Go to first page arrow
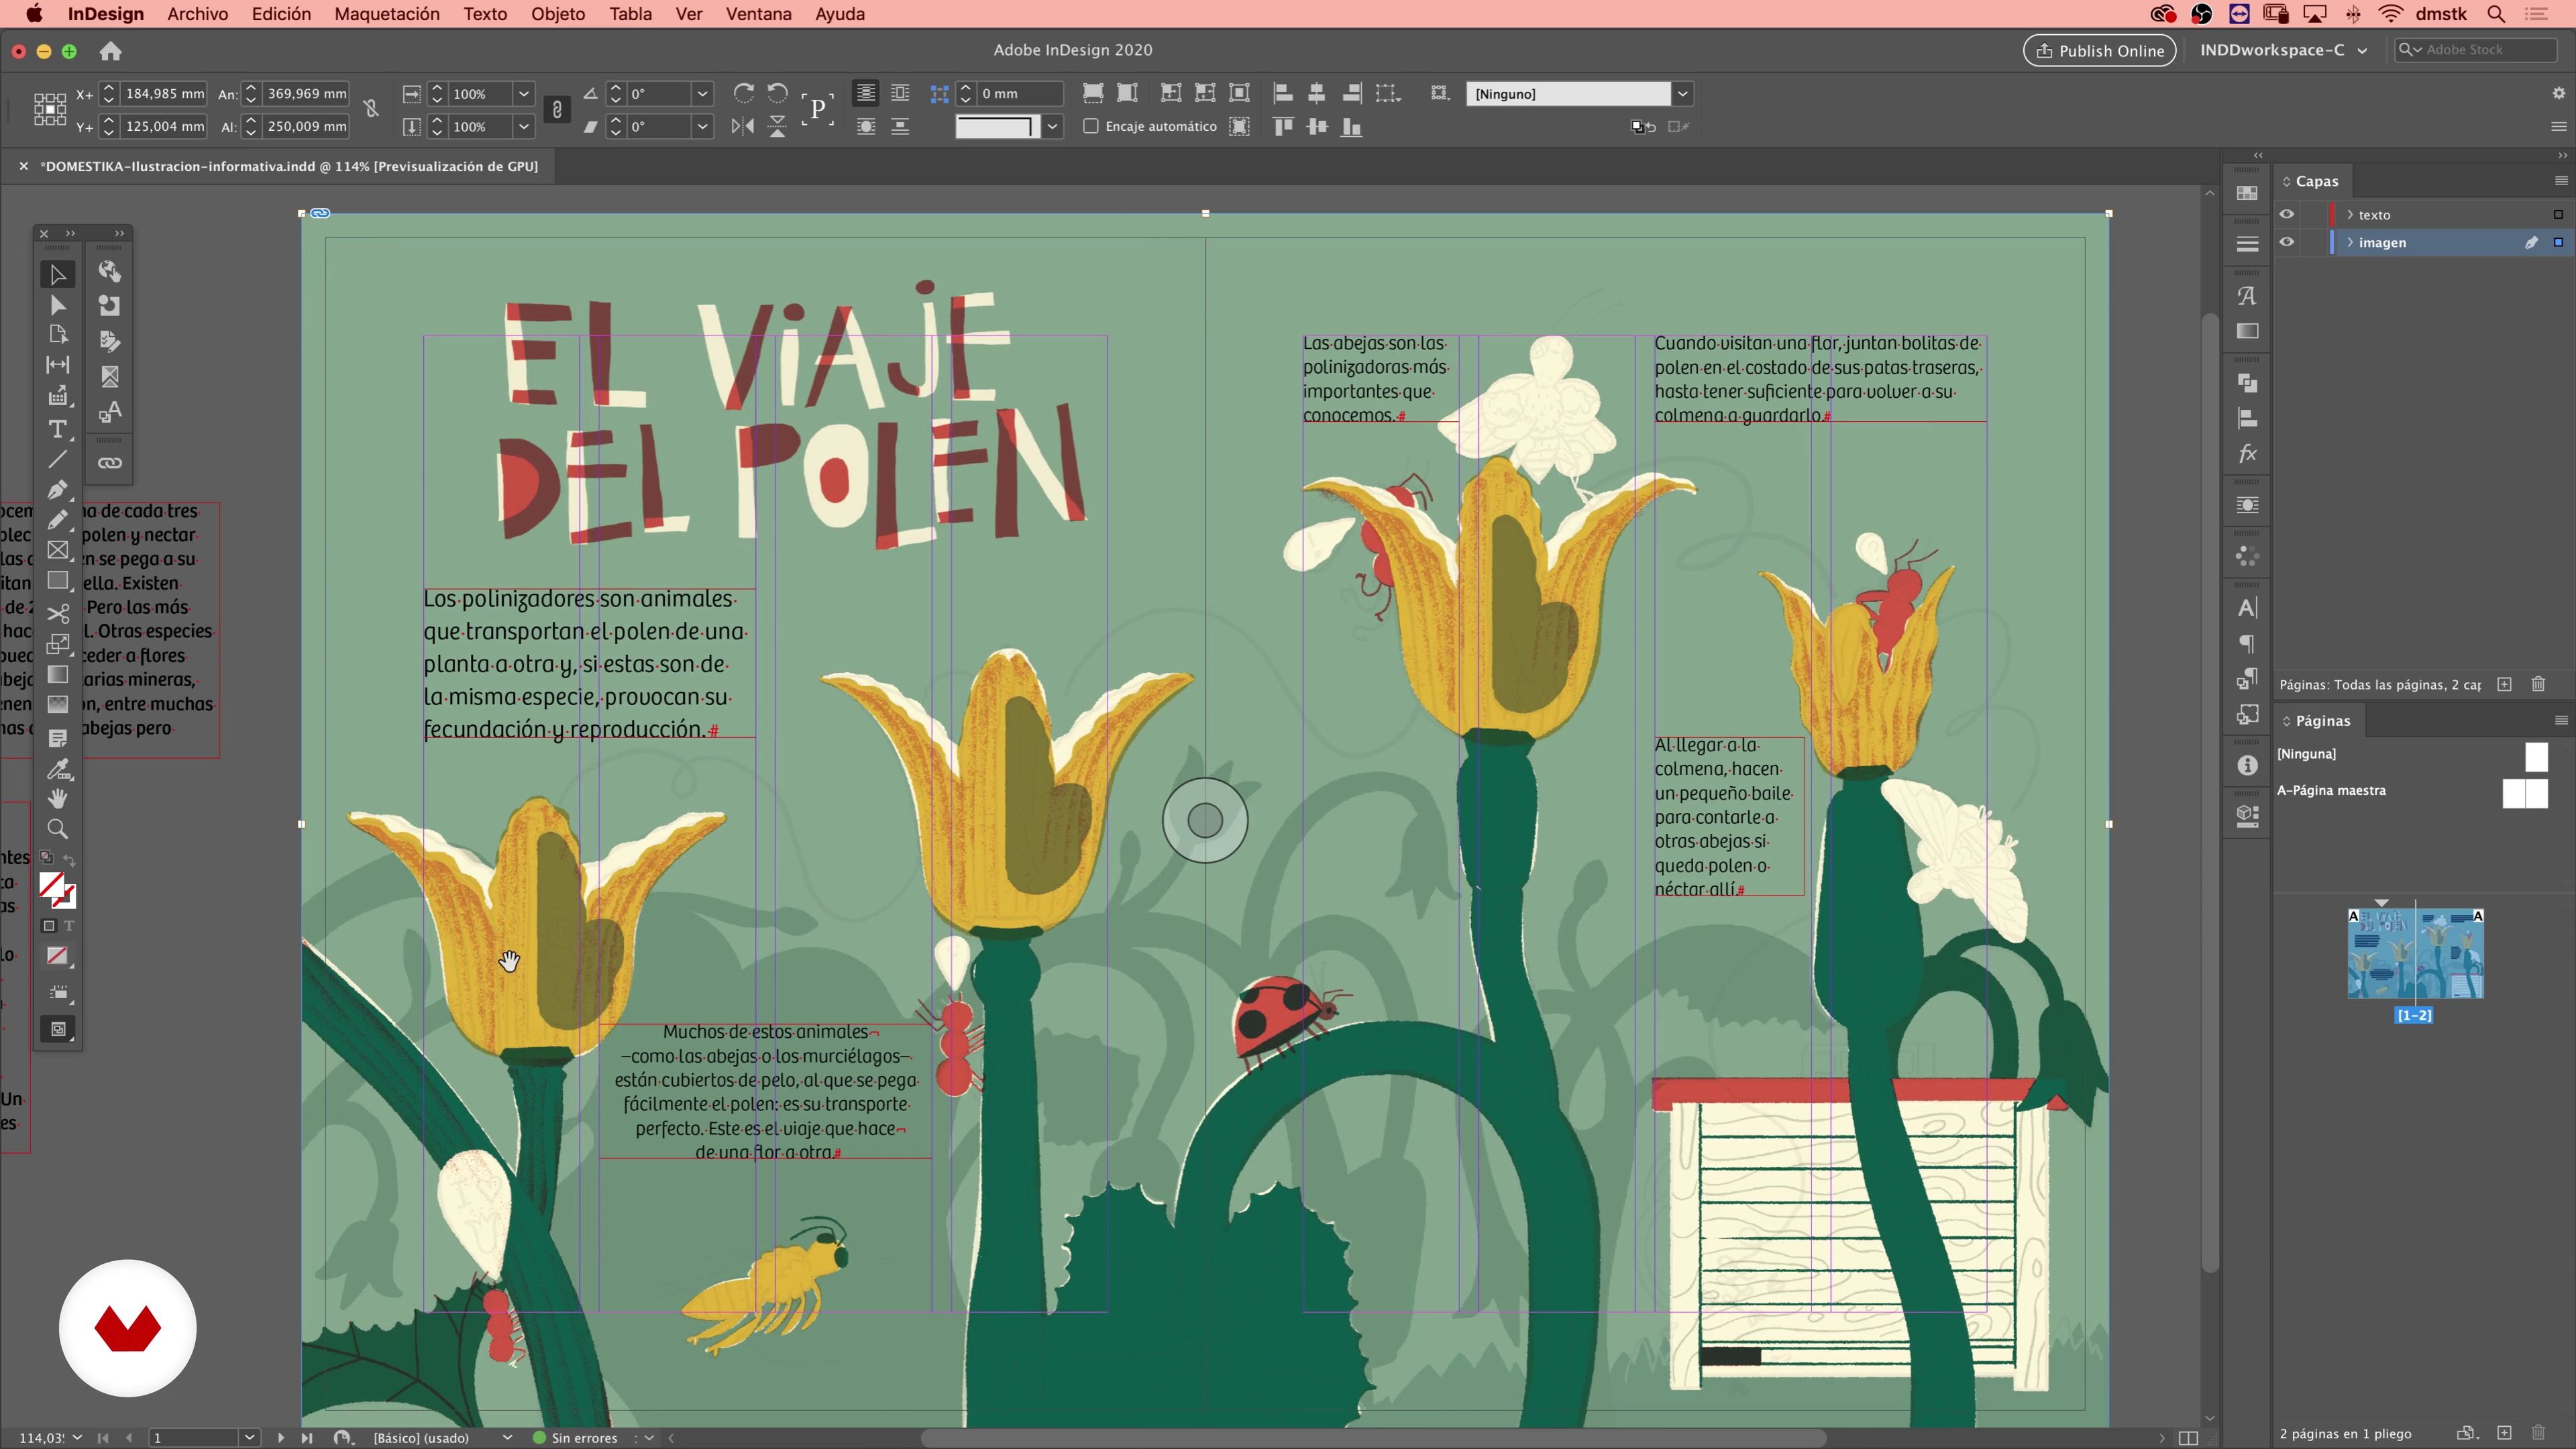Viewport: 2576px width, 1449px height. coord(103,1438)
